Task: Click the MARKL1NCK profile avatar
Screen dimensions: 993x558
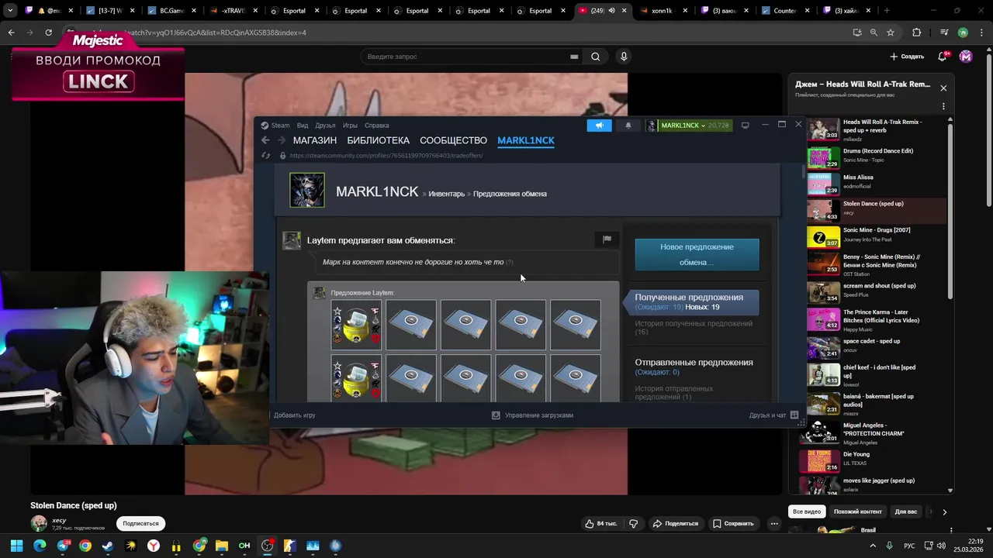Action: pyautogui.click(x=307, y=190)
